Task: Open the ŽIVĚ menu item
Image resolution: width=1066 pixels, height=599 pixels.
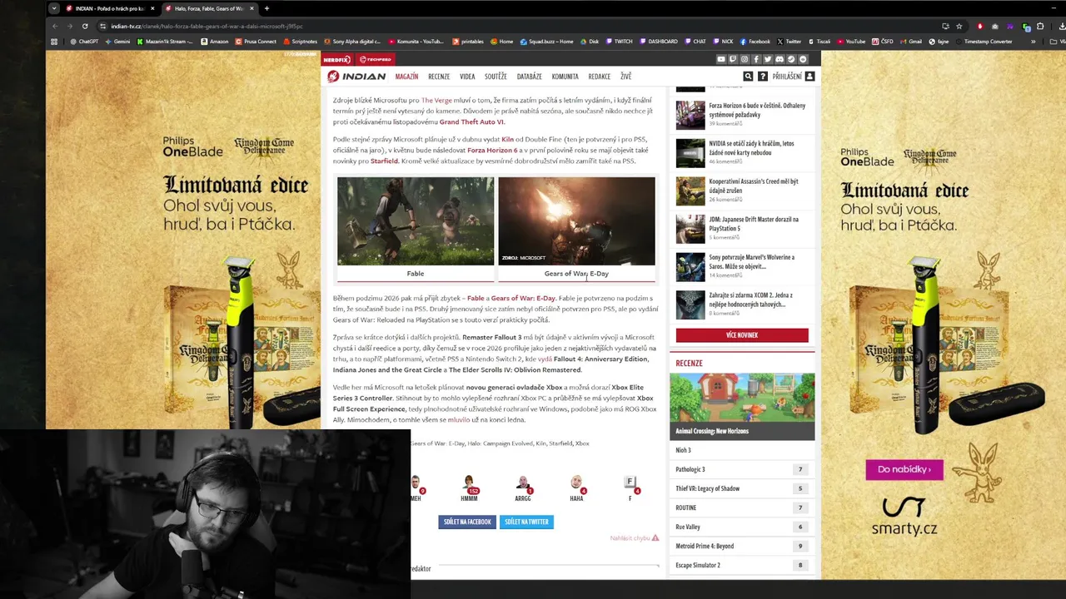Action: [x=625, y=77]
